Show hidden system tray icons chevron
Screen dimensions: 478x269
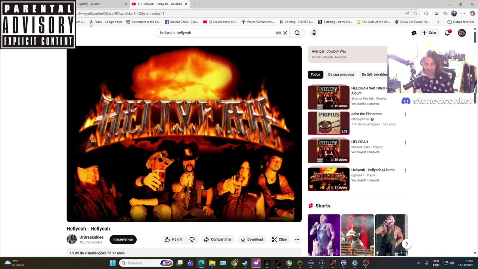pyautogui.click(x=419, y=263)
